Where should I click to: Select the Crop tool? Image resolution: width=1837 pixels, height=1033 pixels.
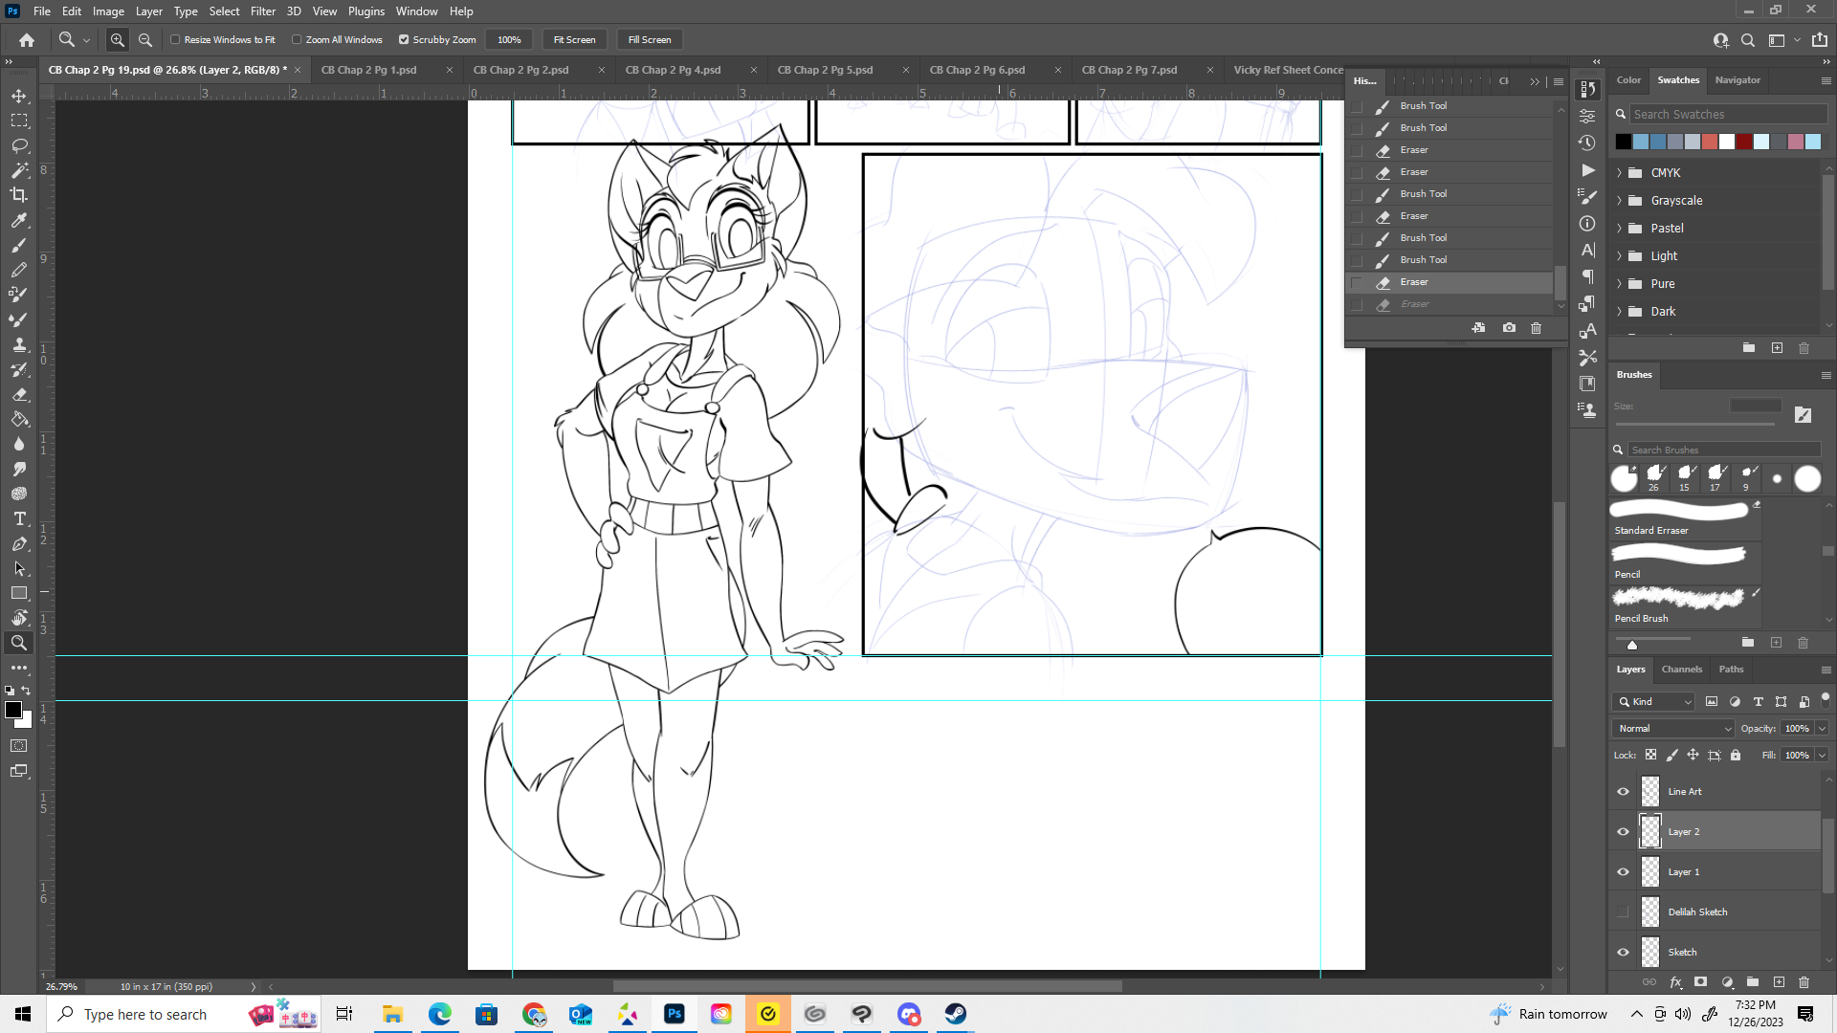[x=19, y=195]
